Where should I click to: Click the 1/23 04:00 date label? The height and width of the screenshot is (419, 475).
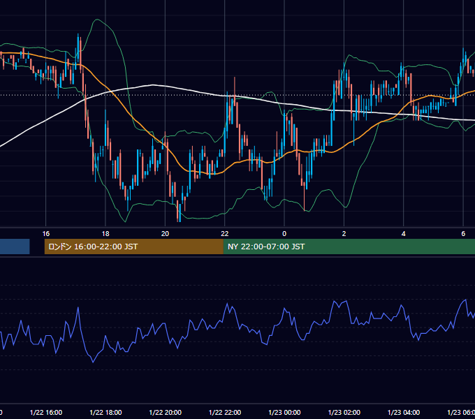pos(404,413)
